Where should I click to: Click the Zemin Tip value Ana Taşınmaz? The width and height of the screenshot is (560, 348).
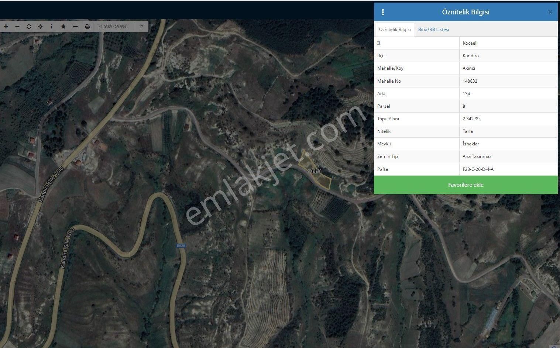[477, 156]
